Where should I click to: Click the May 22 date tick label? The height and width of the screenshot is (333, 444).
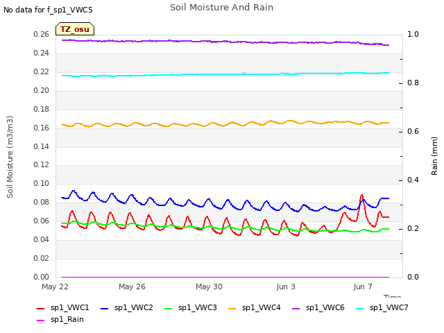(55, 287)
